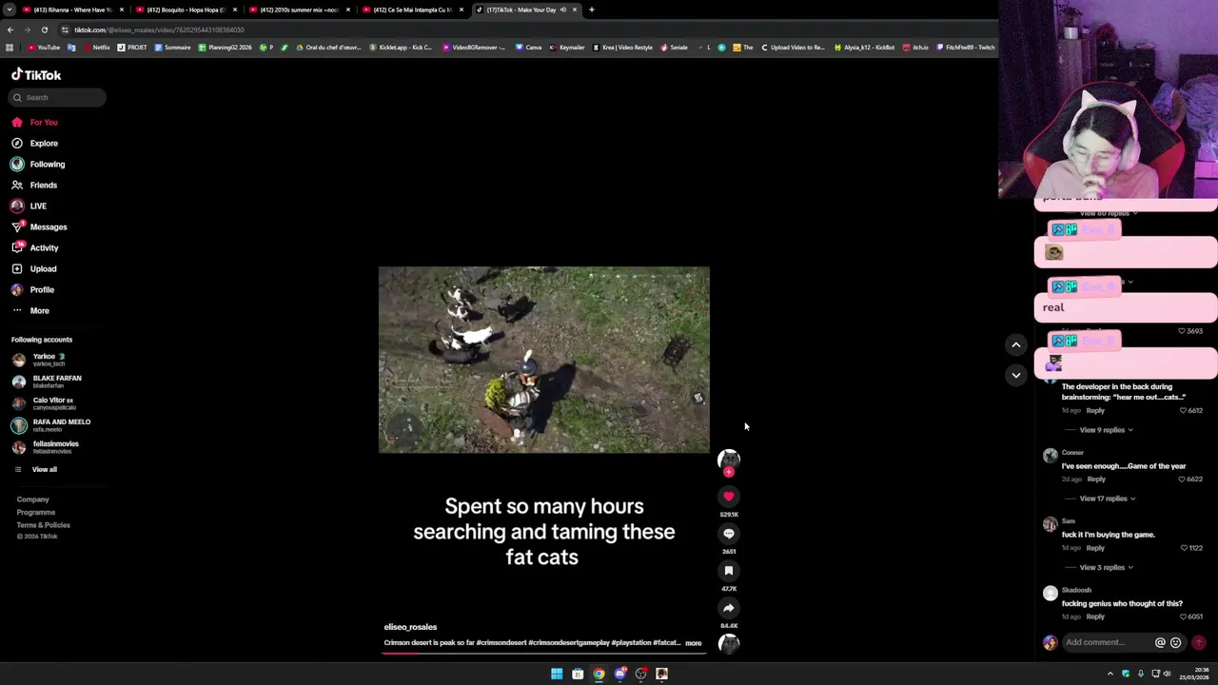1218x685 pixels.
Task: Open the Profile page
Action: (33, 289)
